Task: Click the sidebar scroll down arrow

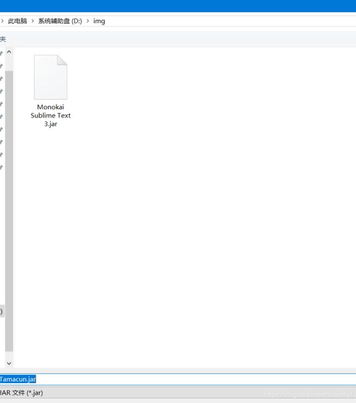Action: pyautogui.click(x=9, y=363)
